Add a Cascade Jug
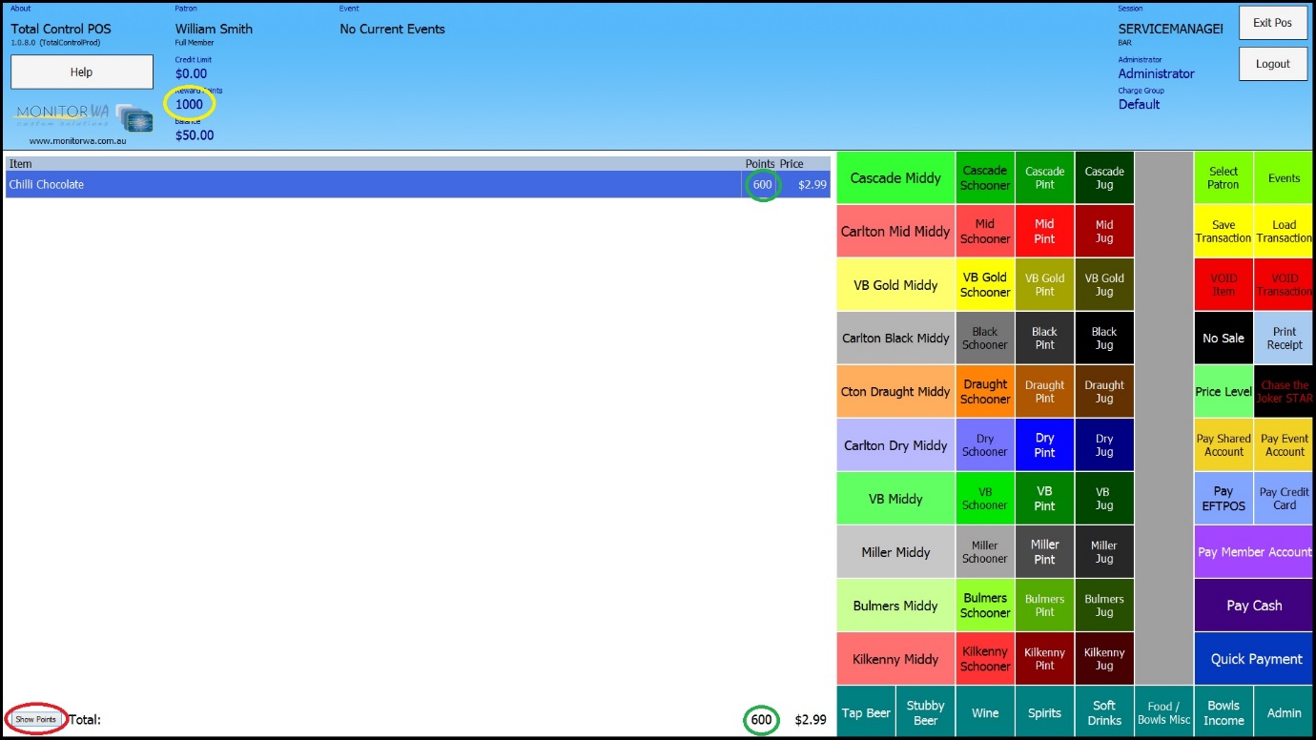 [1104, 177]
